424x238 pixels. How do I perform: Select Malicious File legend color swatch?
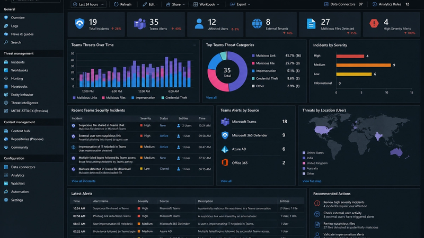click(x=253, y=63)
